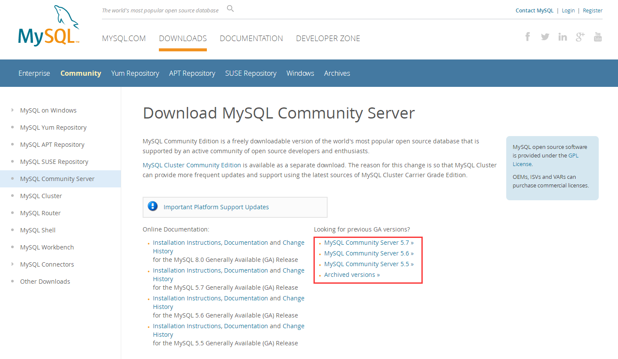Switch to the Archives tab
The height and width of the screenshot is (359, 618).
tap(337, 73)
